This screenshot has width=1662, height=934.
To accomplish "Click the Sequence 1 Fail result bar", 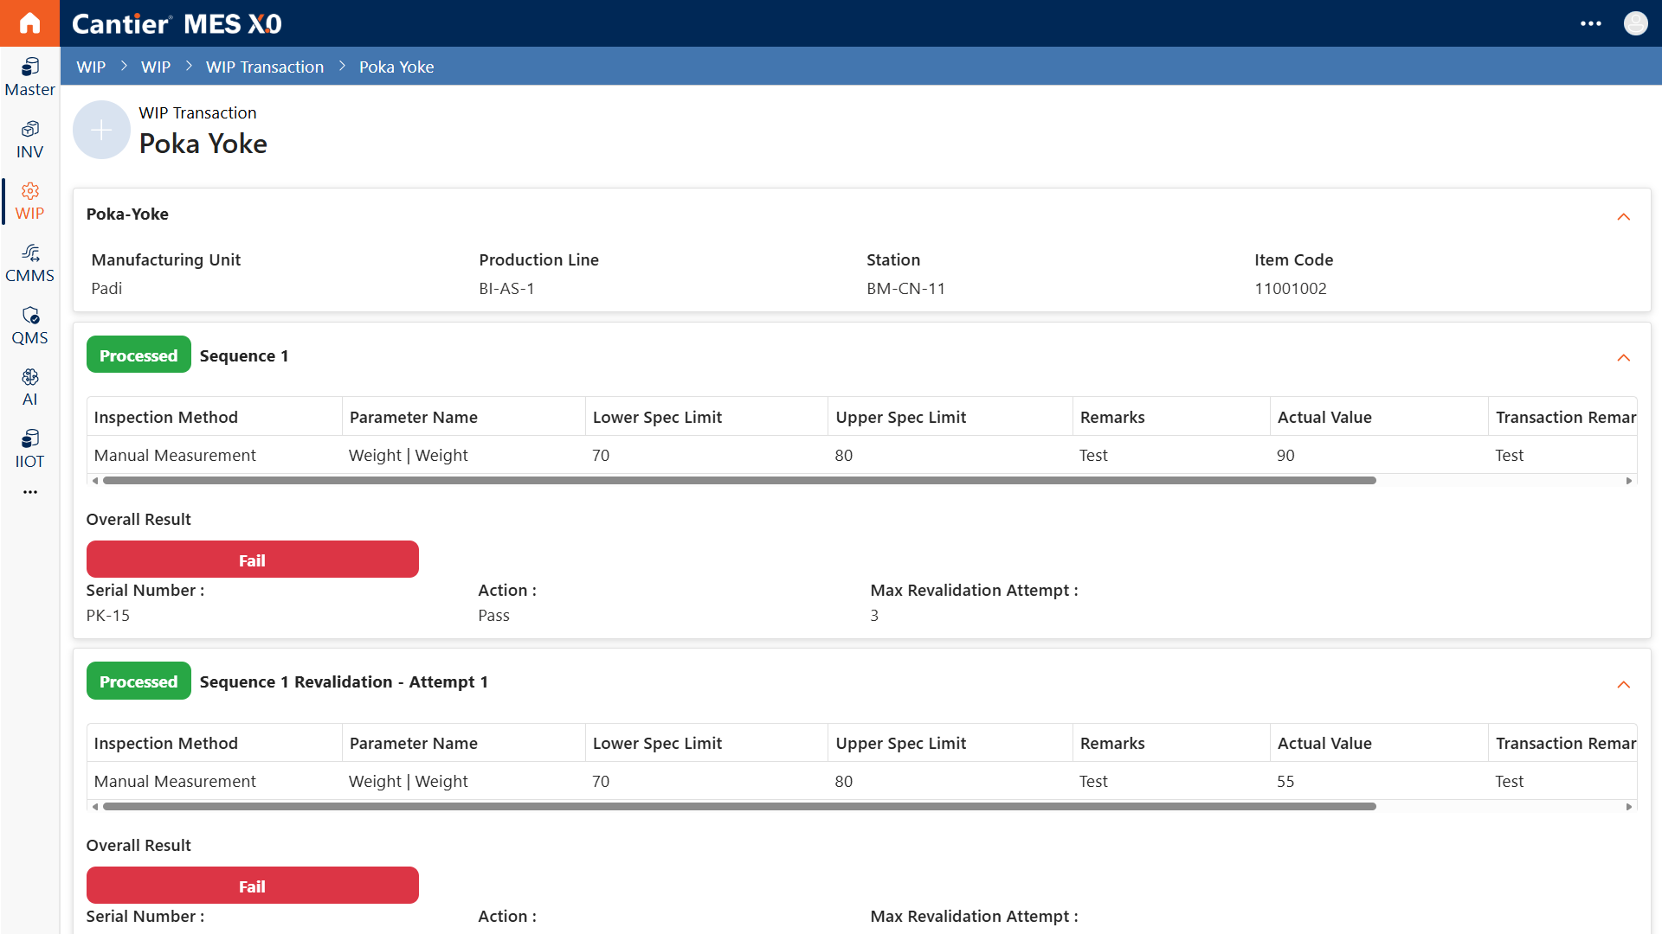I will point(253,560).
